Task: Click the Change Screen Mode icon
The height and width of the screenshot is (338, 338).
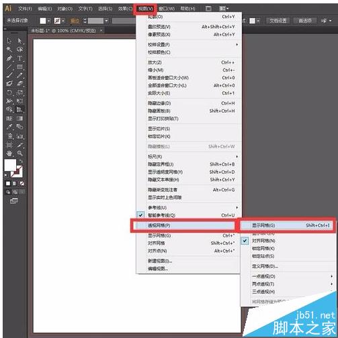Action: tap(14, 201)
